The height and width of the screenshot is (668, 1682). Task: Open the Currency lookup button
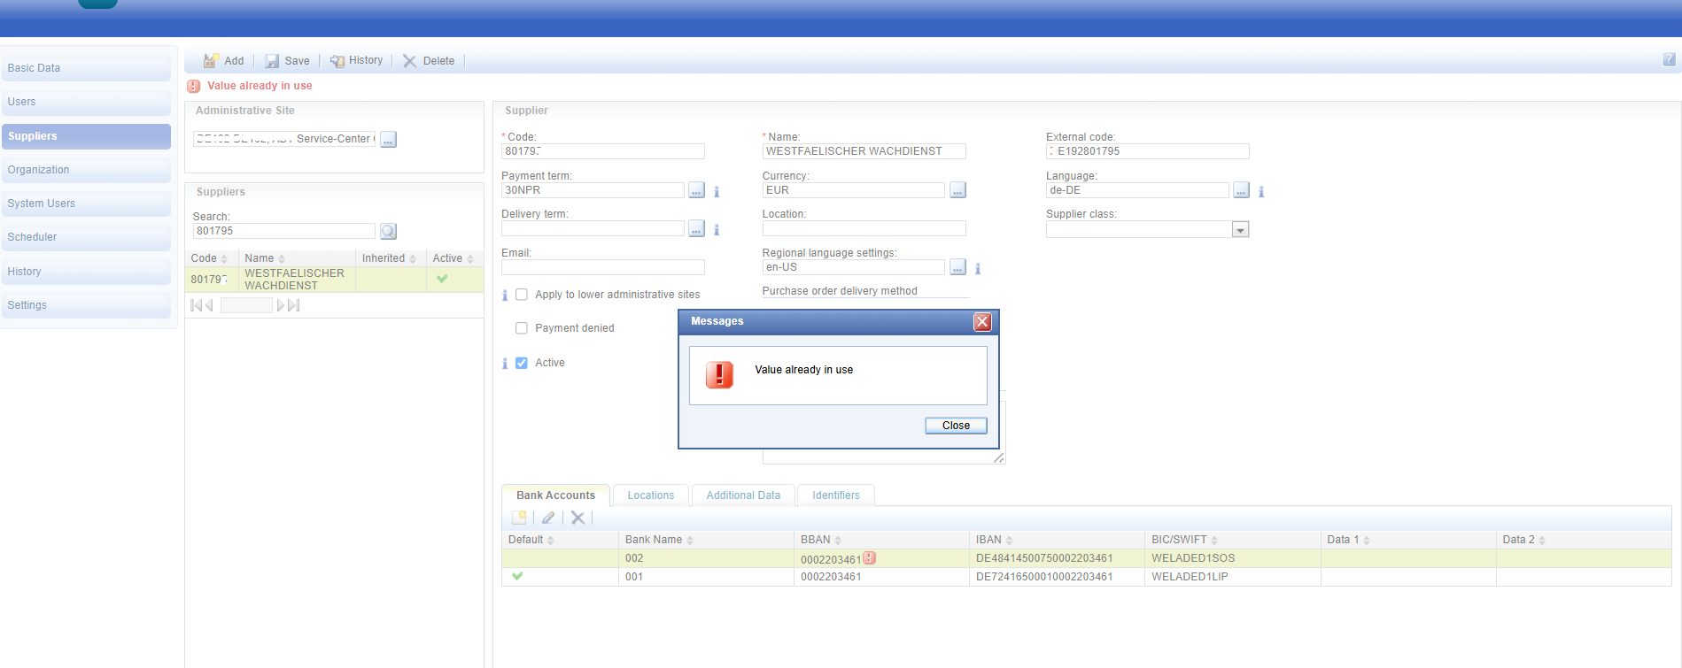(957, 191)
